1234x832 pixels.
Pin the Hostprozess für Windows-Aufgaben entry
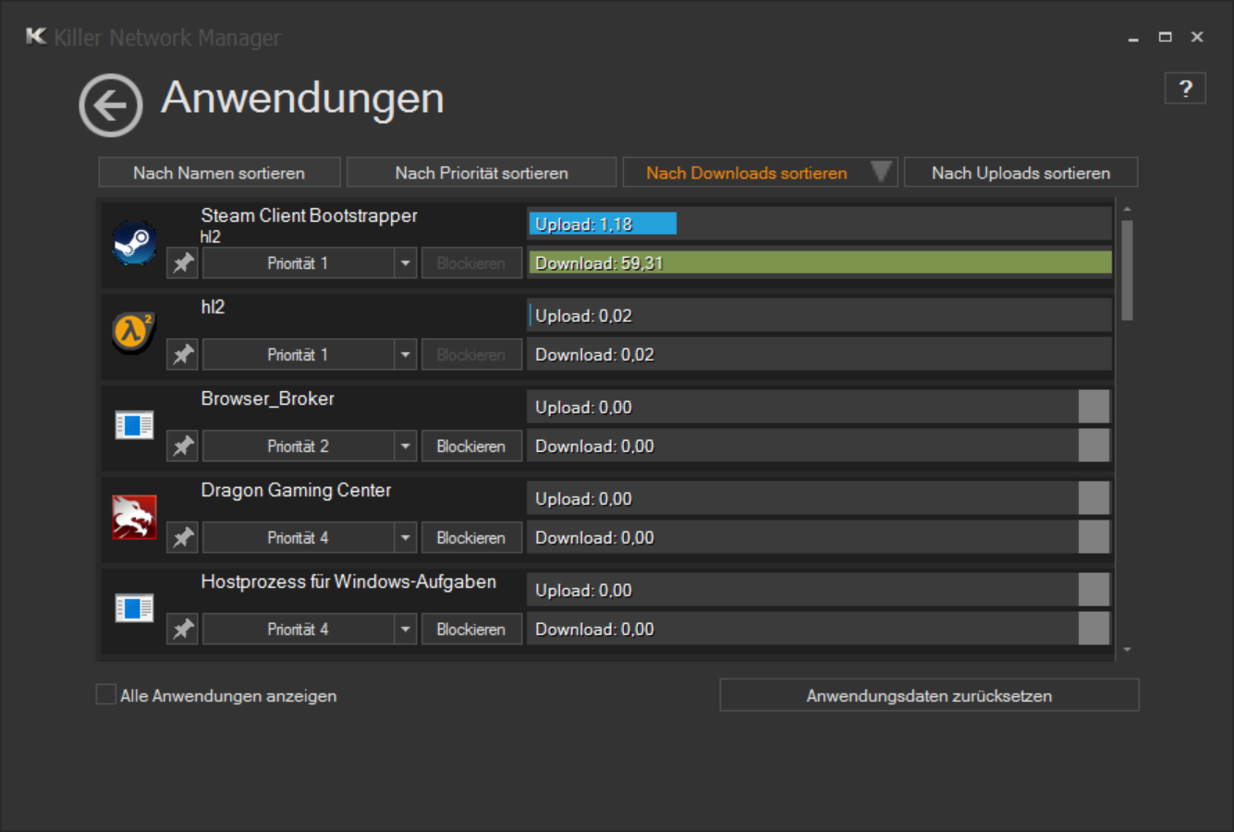coord(183,629)
